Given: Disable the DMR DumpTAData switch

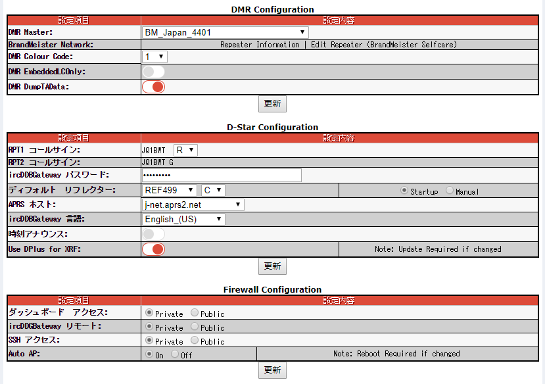Looking at the screenshot, I should (153, 87).
